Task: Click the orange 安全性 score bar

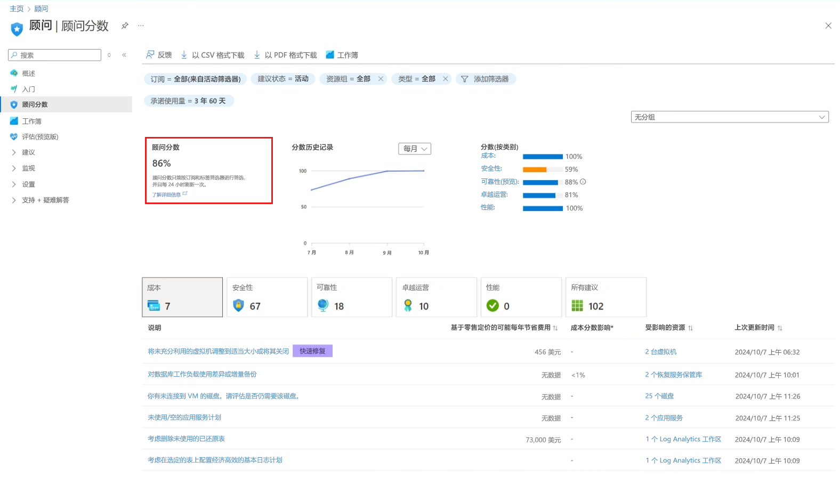Action: (535, 169)
